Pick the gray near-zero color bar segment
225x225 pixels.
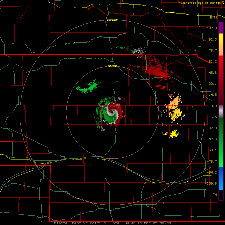point(221,111)
